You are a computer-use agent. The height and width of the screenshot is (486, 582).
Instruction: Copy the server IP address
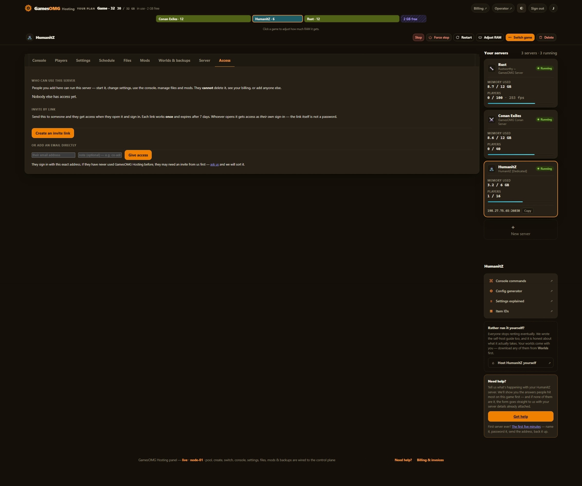(528, 211)
